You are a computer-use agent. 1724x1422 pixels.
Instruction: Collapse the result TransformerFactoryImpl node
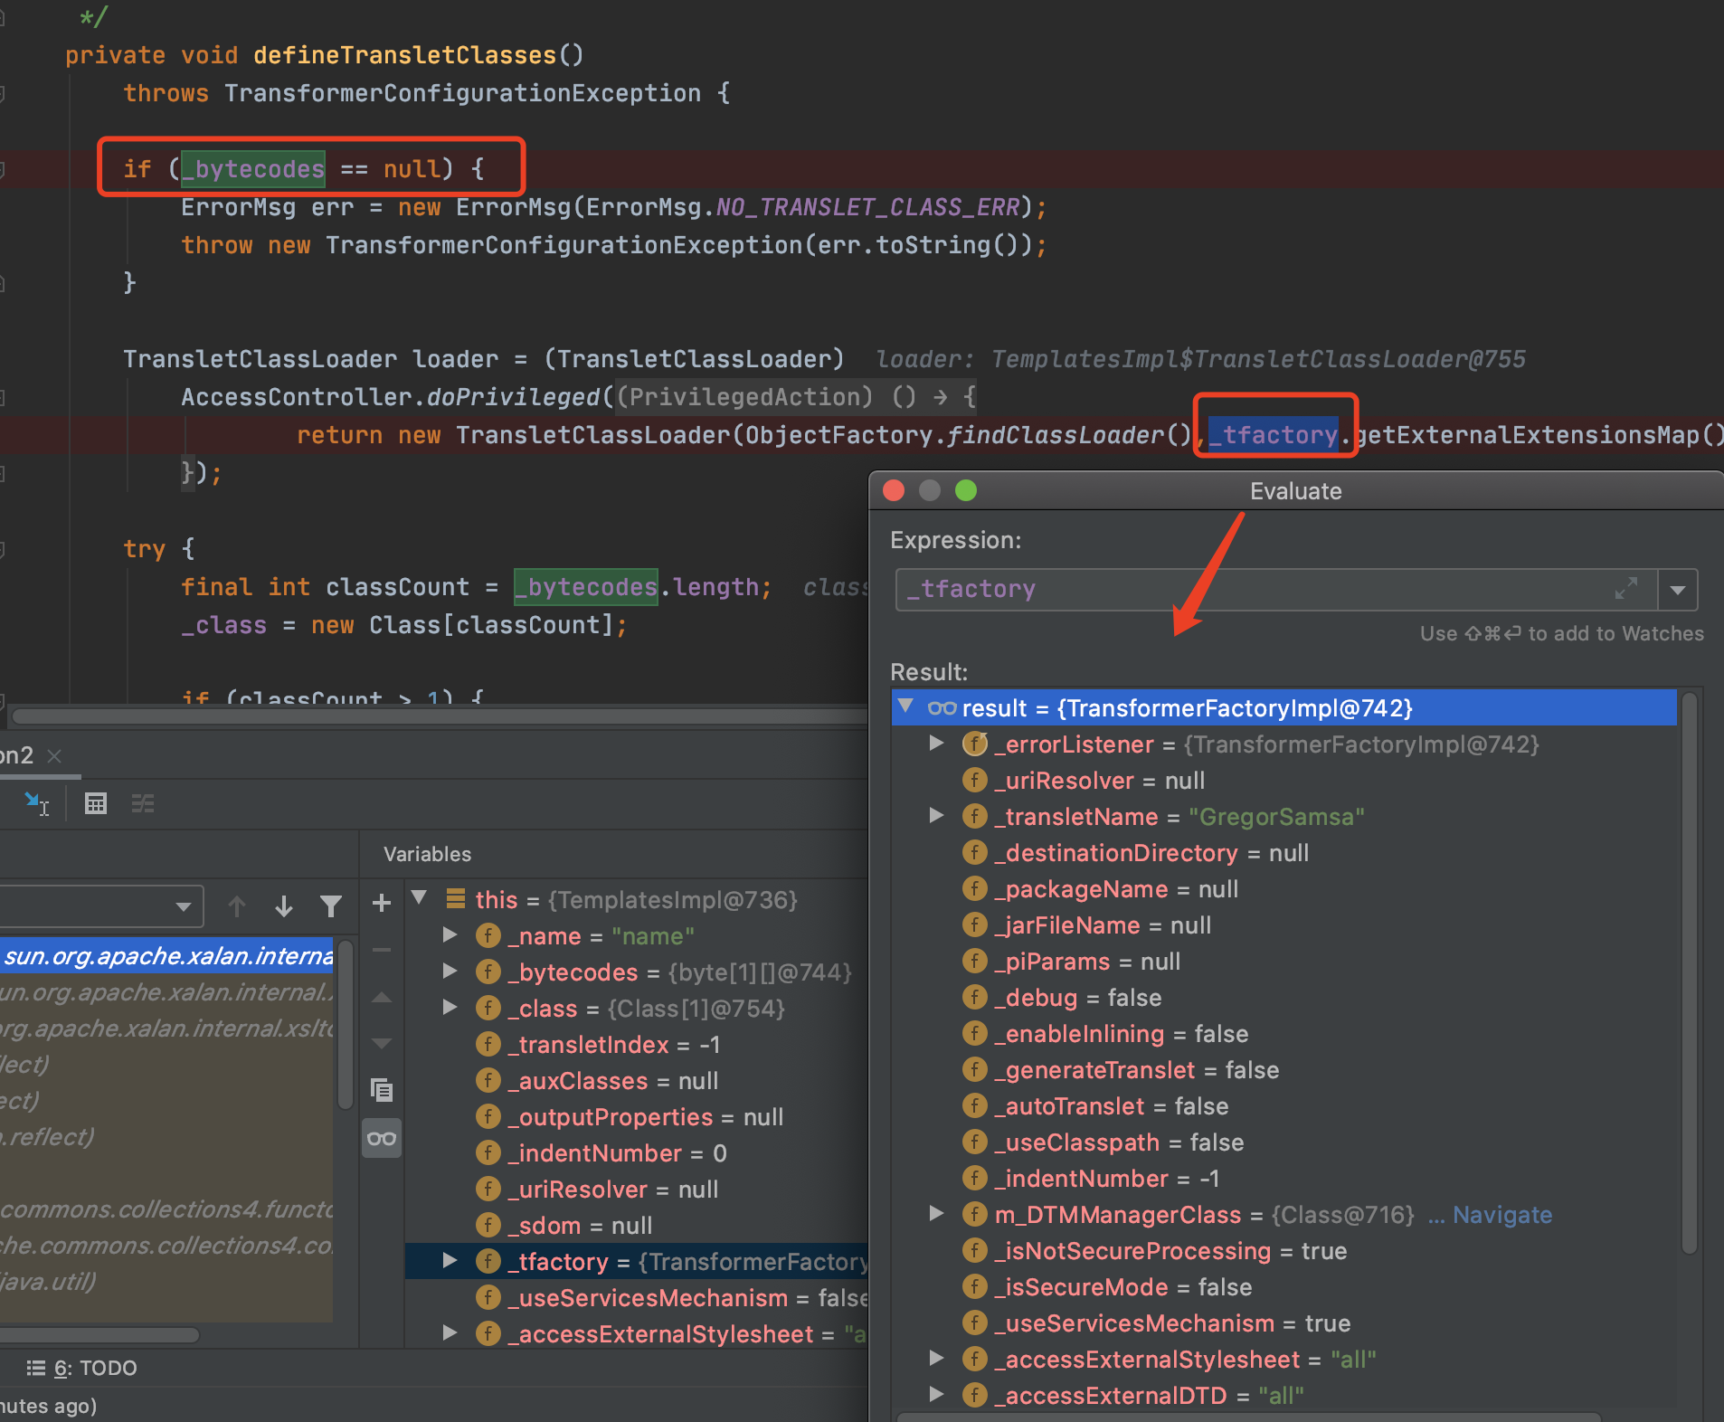pos(905,706)
